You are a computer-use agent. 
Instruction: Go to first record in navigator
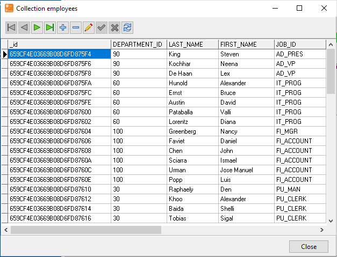tap(11, 27)
